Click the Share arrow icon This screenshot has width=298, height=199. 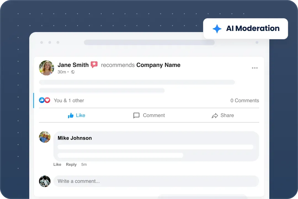215,116
